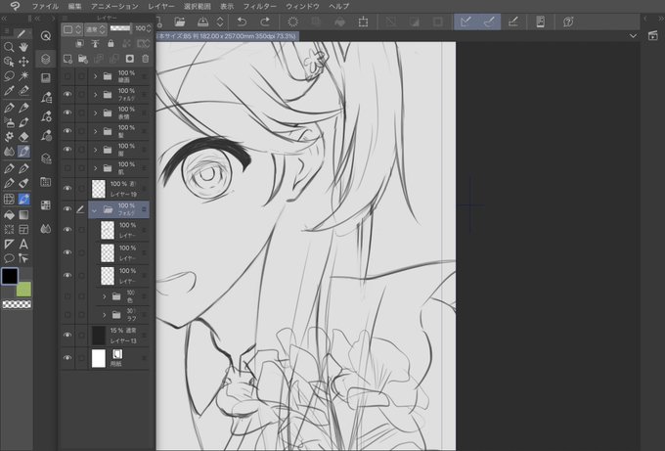Expand the 髪 layer folder
665x451 pixels.
(96, 131)
